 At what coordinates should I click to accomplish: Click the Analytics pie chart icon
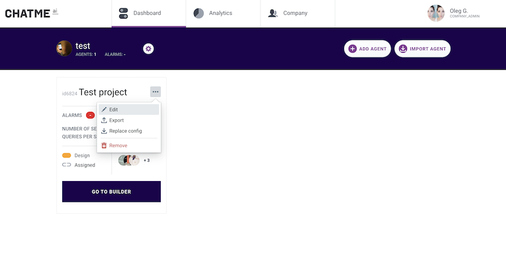[198, 13]
